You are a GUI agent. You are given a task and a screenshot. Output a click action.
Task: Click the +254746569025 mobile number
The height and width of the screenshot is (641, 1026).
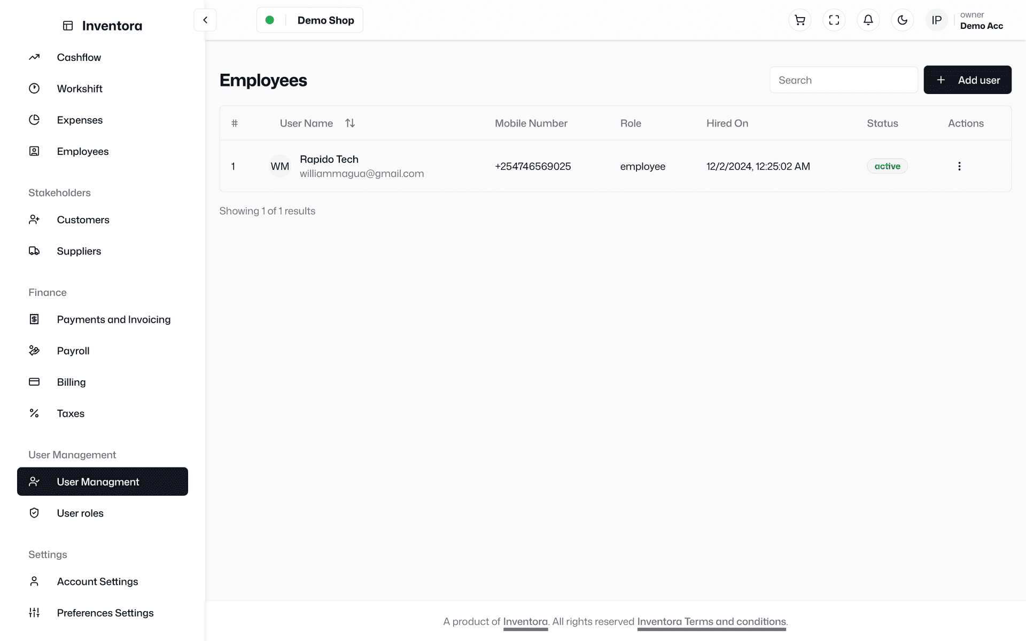533,166
